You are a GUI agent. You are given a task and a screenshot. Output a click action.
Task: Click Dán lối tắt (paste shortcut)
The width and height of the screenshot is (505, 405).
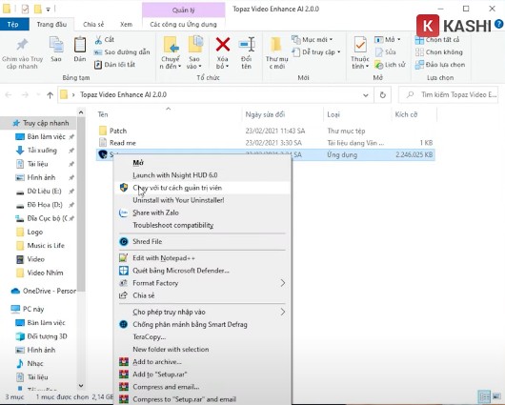pos(114,65)
